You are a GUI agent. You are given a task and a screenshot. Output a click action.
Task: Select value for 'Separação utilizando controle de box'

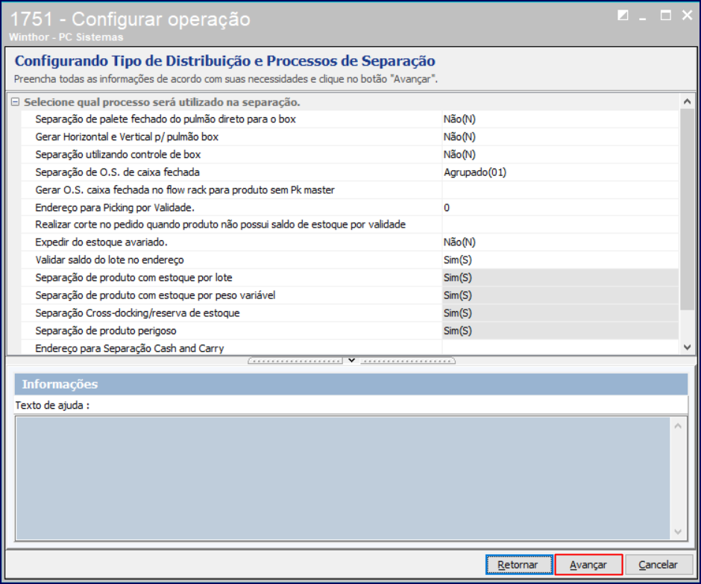click(560, 154)
